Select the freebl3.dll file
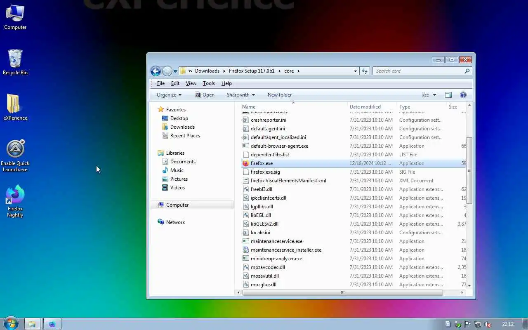 pyautogui.click(x=262, y=189)
